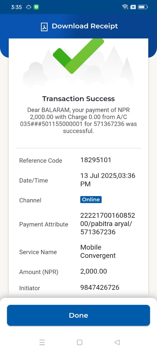Tap the Amount value 2,000.00
This screenshot has height=352, width=157.
pyautogui.click(x=93, y=271)
